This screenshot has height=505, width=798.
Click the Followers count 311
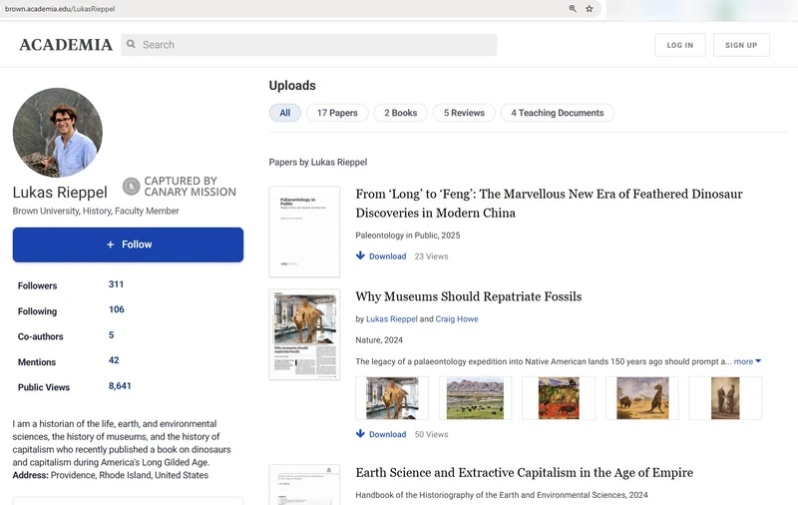pos(116,284)
